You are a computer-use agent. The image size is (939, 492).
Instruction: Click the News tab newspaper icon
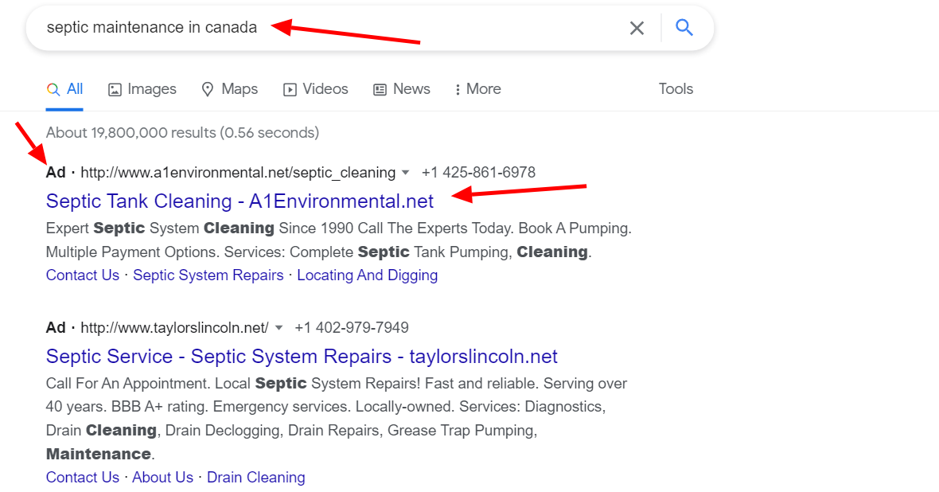click(x=380, y=90)
